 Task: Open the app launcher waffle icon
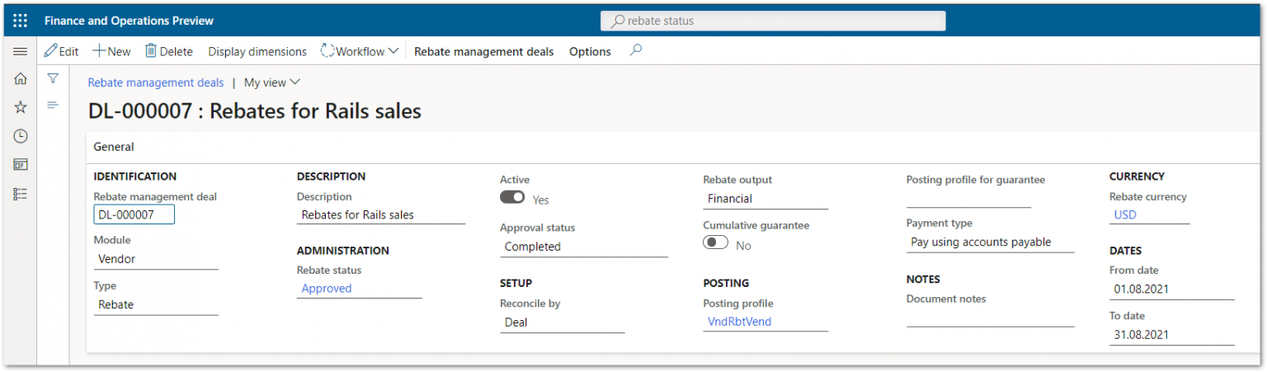[x=21, y=21]
